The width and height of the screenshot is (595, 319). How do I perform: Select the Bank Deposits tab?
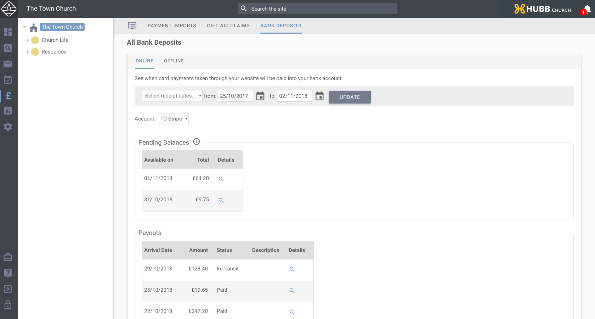281,26
